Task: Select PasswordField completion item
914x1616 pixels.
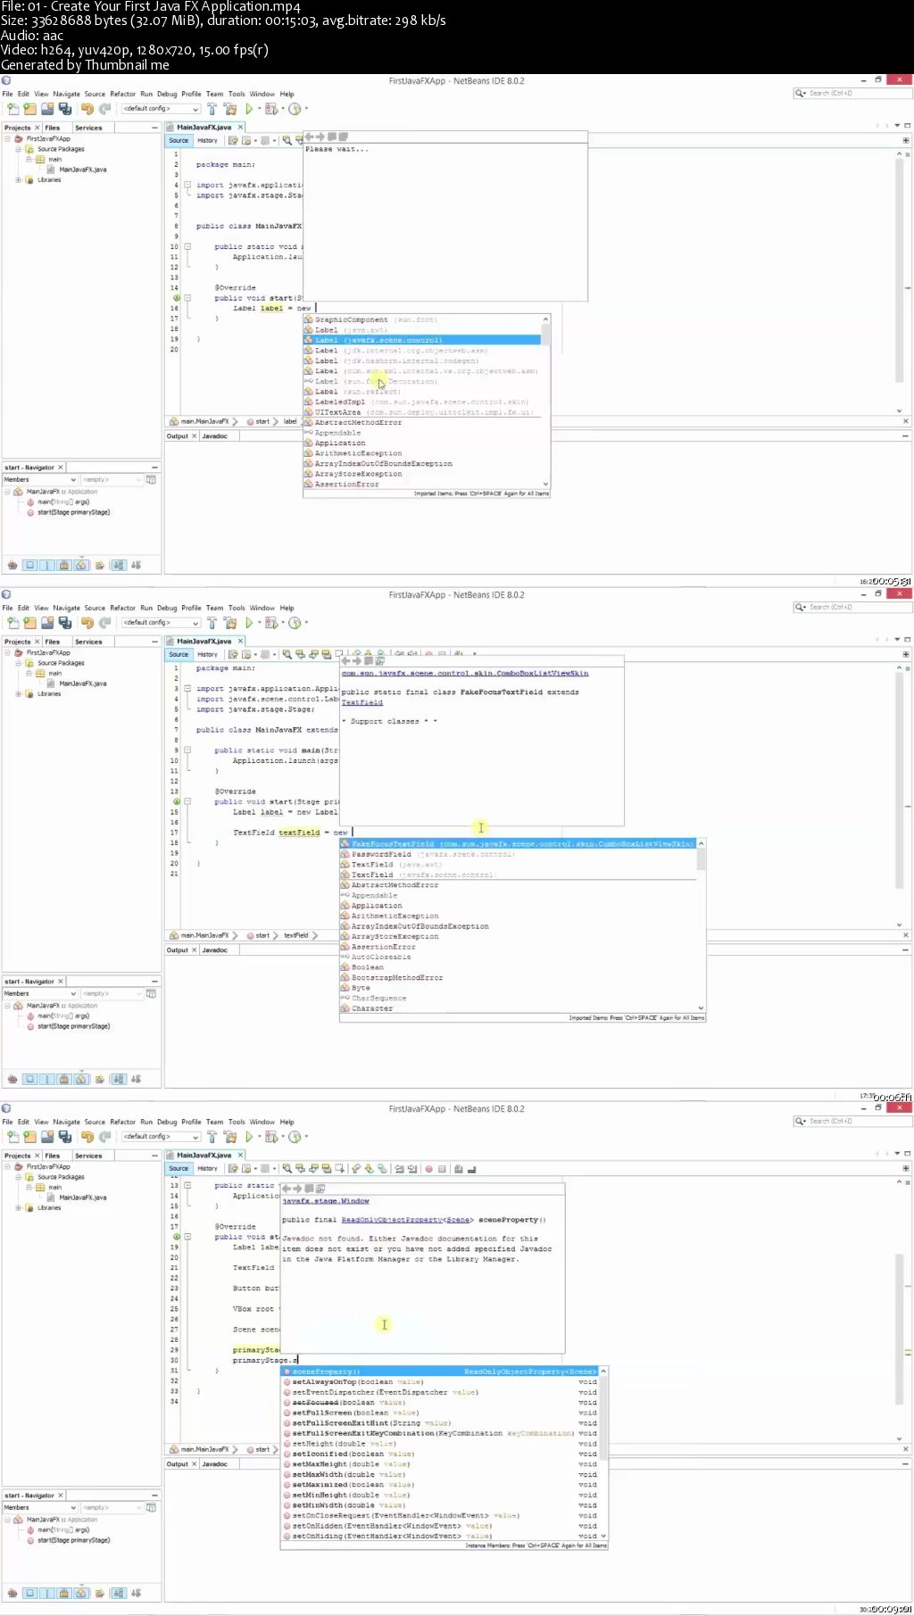Action: click(x=518, y=854)
